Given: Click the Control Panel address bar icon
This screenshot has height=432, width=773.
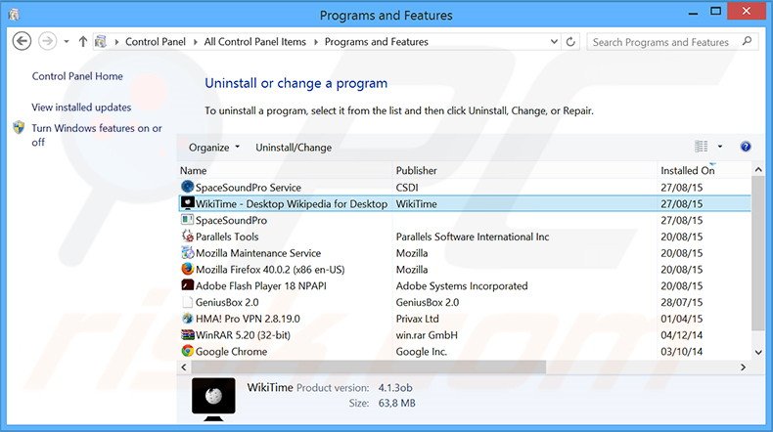Looking at the screenshot, I should [101, 42].
